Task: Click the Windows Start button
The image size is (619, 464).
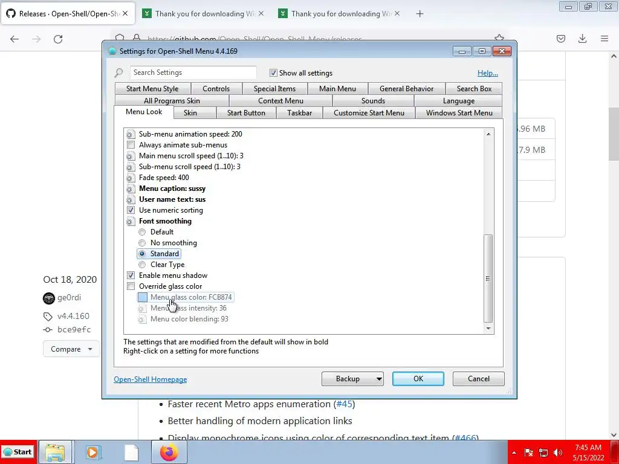Action: pyautogui.click(x=18, y=452)
